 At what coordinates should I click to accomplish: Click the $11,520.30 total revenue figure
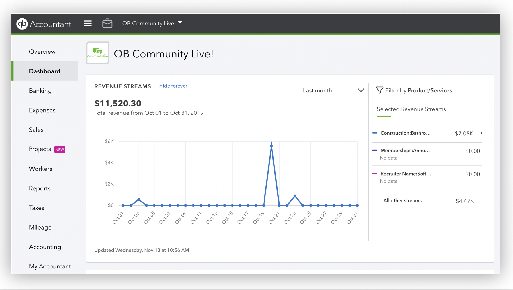coord(118,103)
